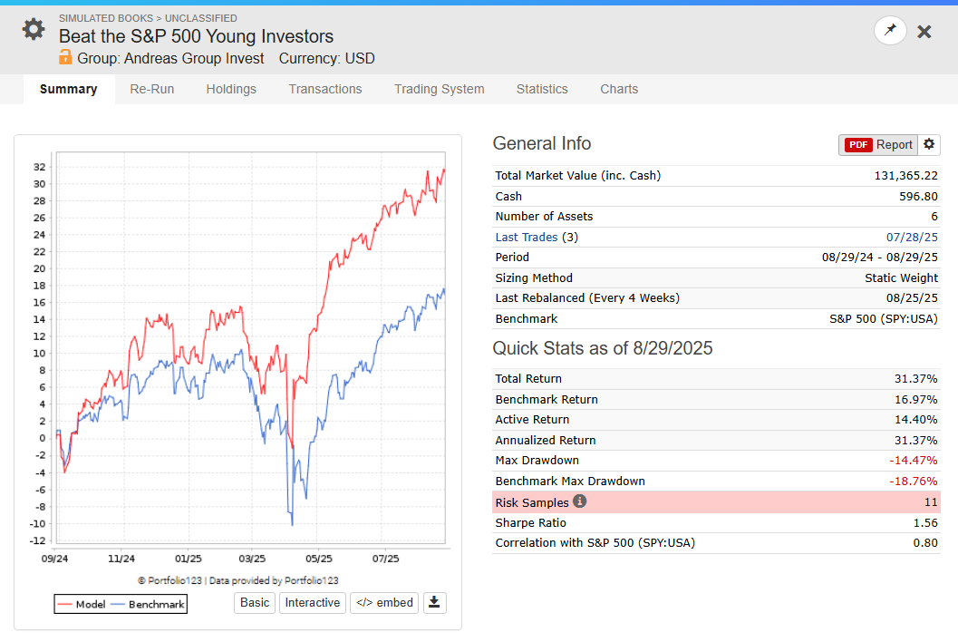The image size is (958, 642).
Task: Click the Period dates 08/29/24 - 08/29/25
Action: point(879,258)
